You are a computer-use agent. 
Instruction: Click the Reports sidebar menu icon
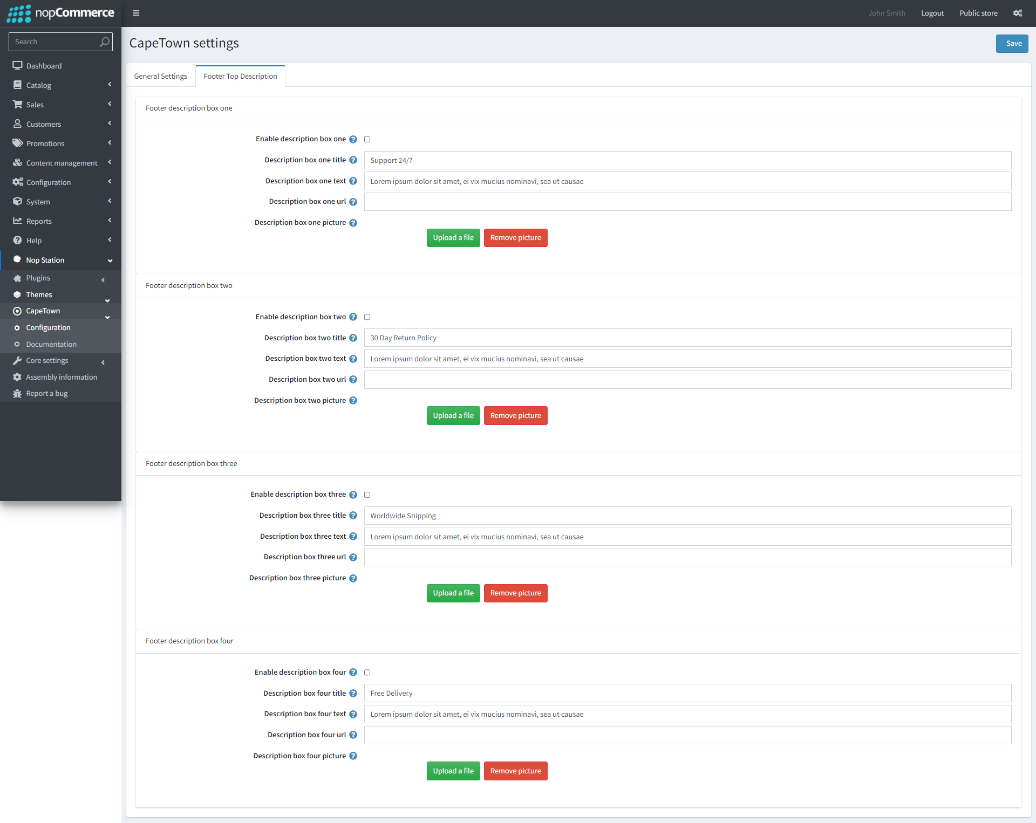pos(18,221)
